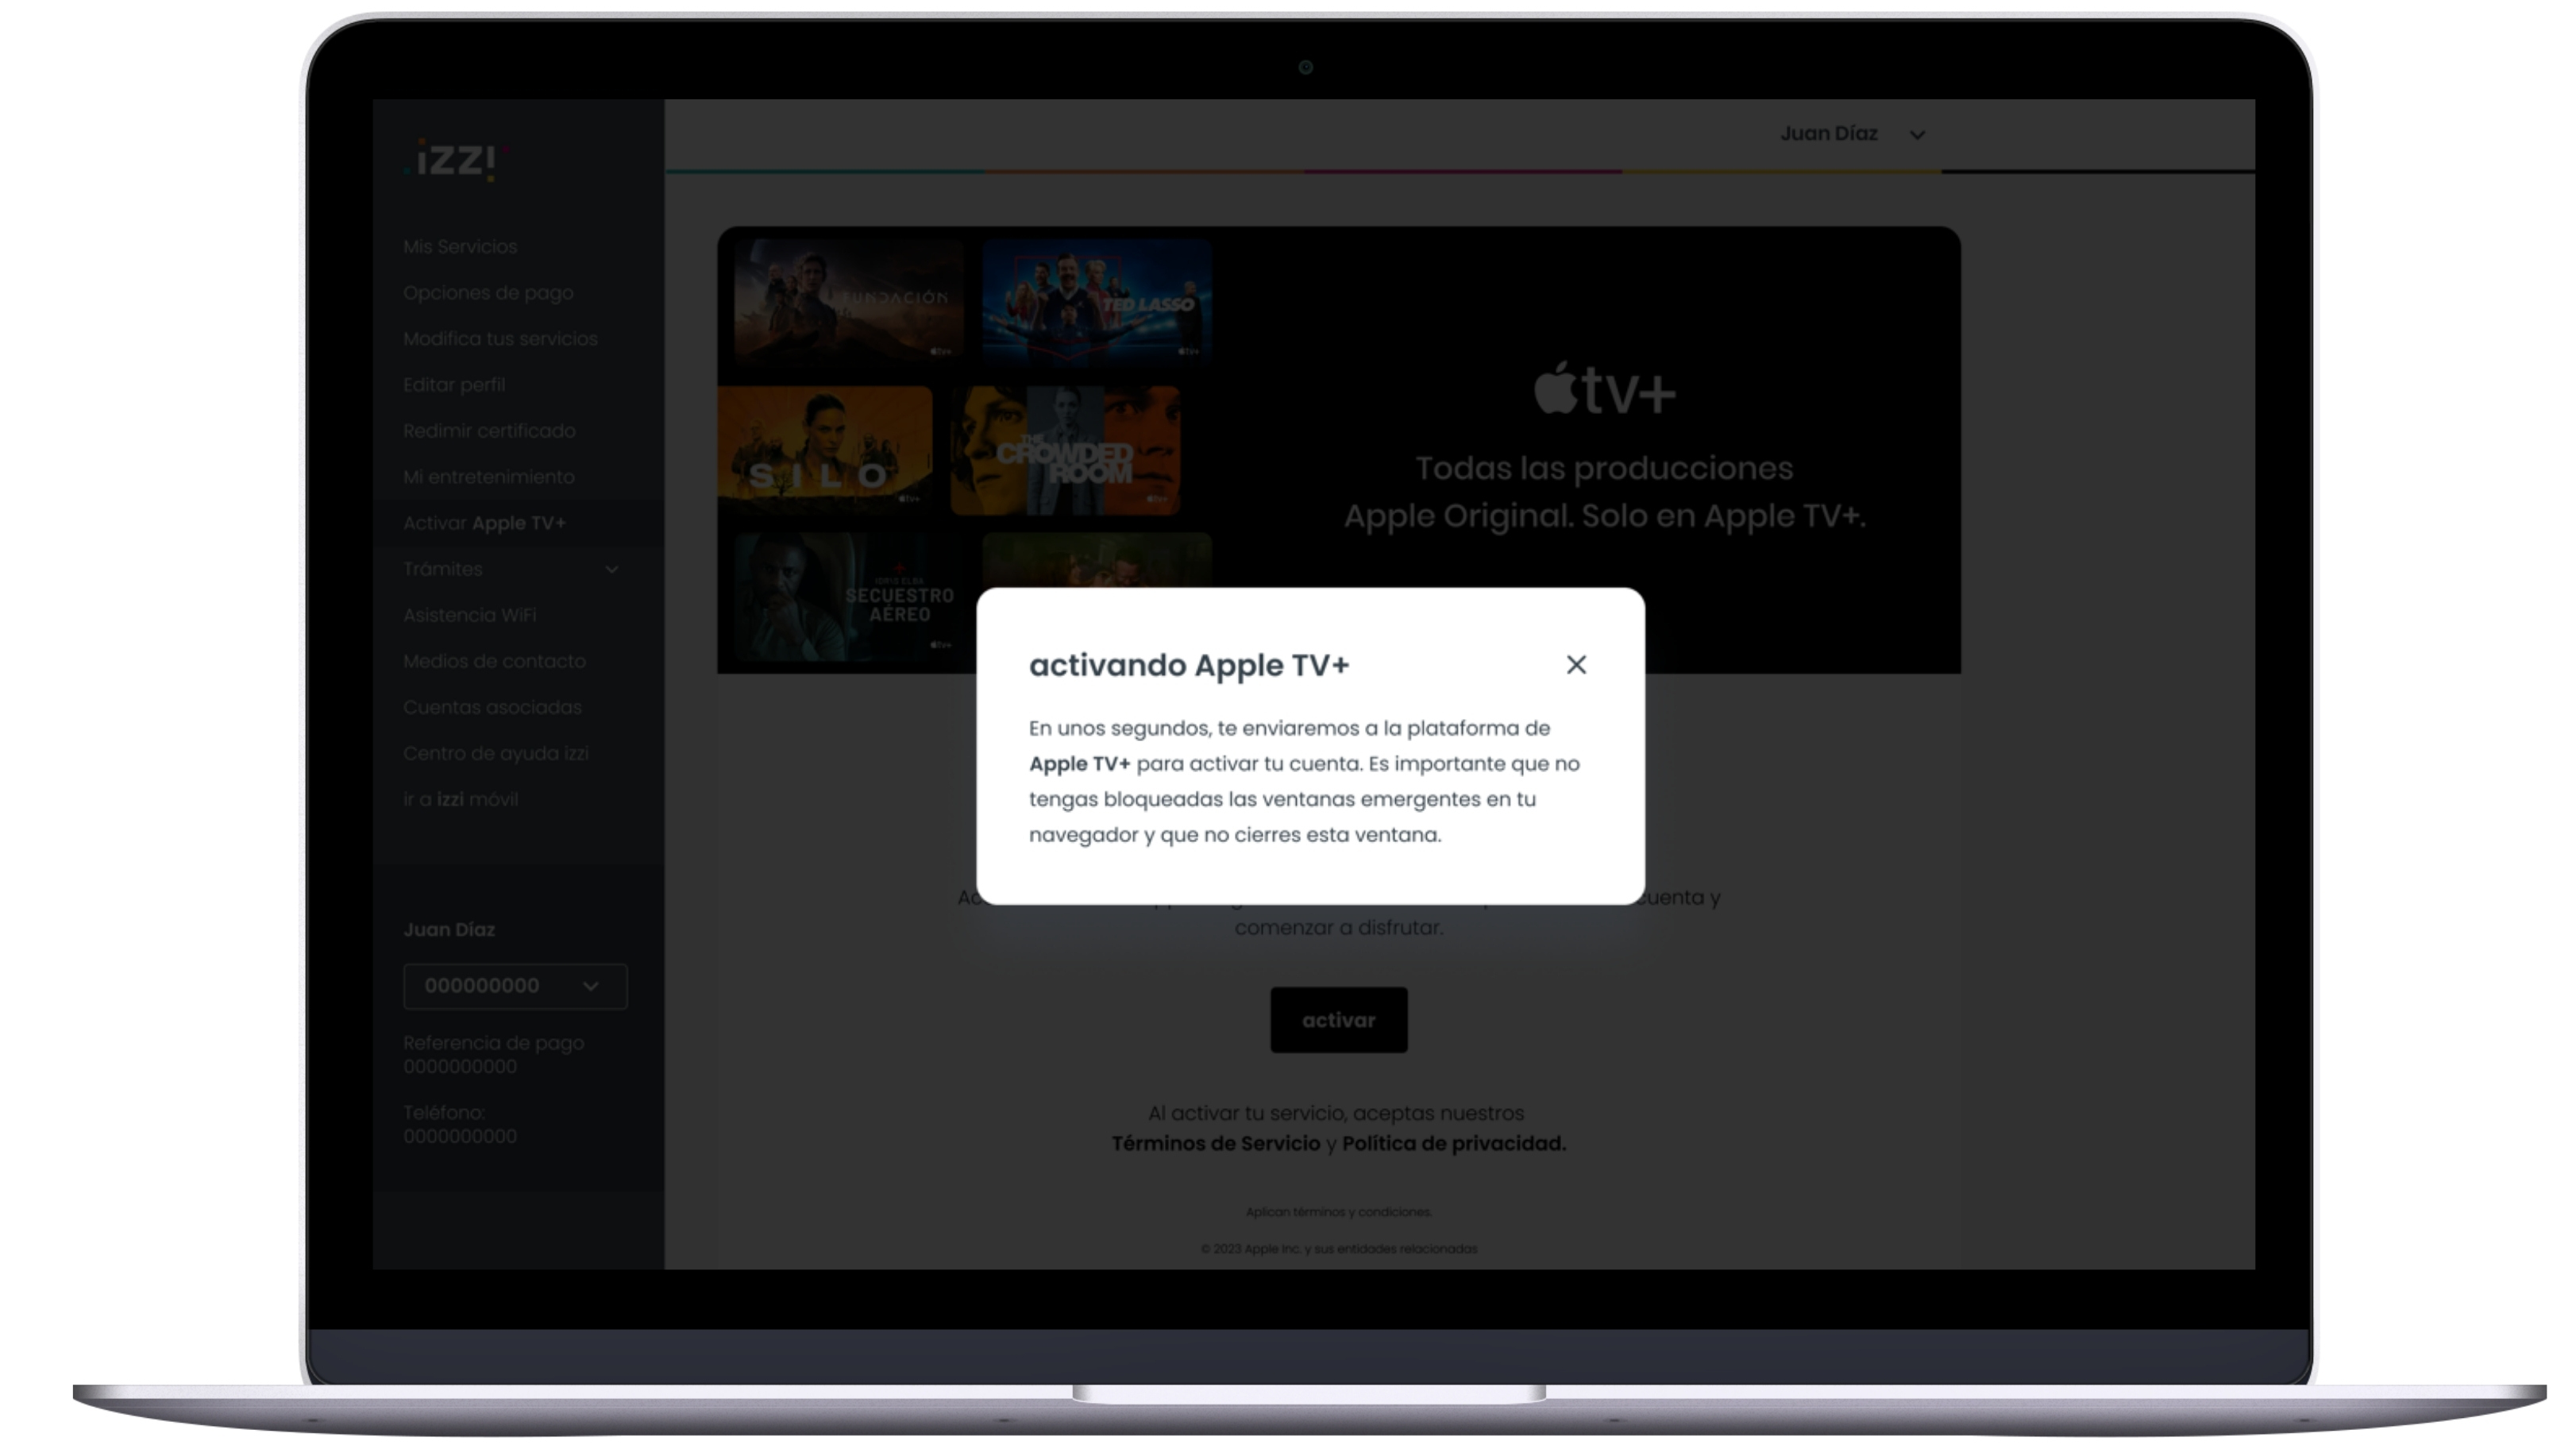Expand the Trámites submenu arrow
The height and width of the screenshot is (1449, 2576).
[x=612, y=570]
